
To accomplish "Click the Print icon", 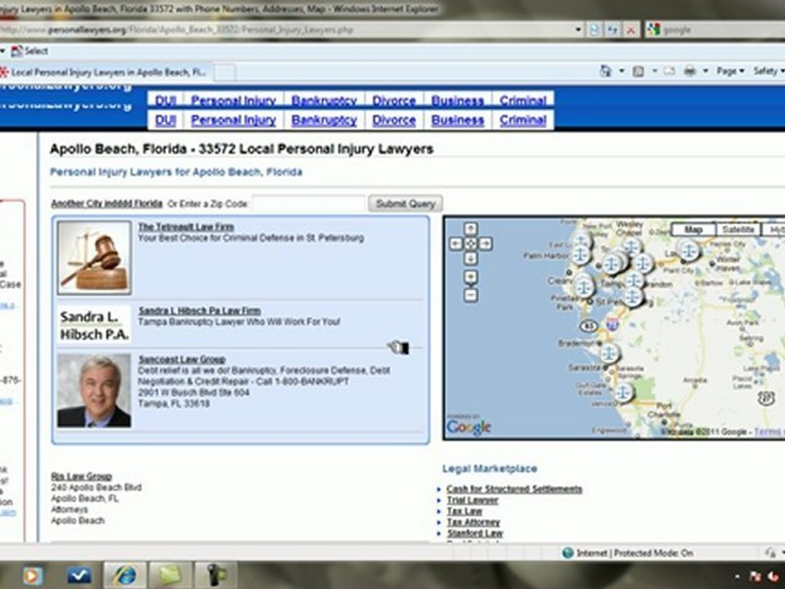I will [690, 72].
